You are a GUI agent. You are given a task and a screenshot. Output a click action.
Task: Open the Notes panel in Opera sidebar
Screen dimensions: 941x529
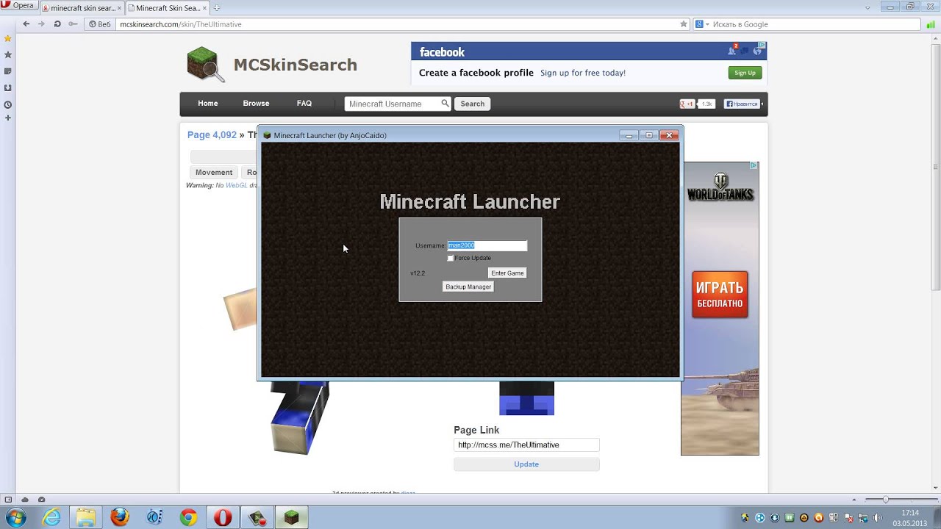click(8, 71)
